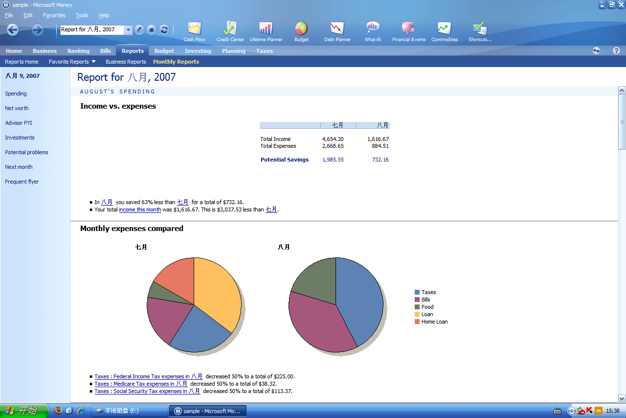The height and width of the screenshot is (418, 626).
Task: Open the Spending report from the sidebar
Action: 16,93
